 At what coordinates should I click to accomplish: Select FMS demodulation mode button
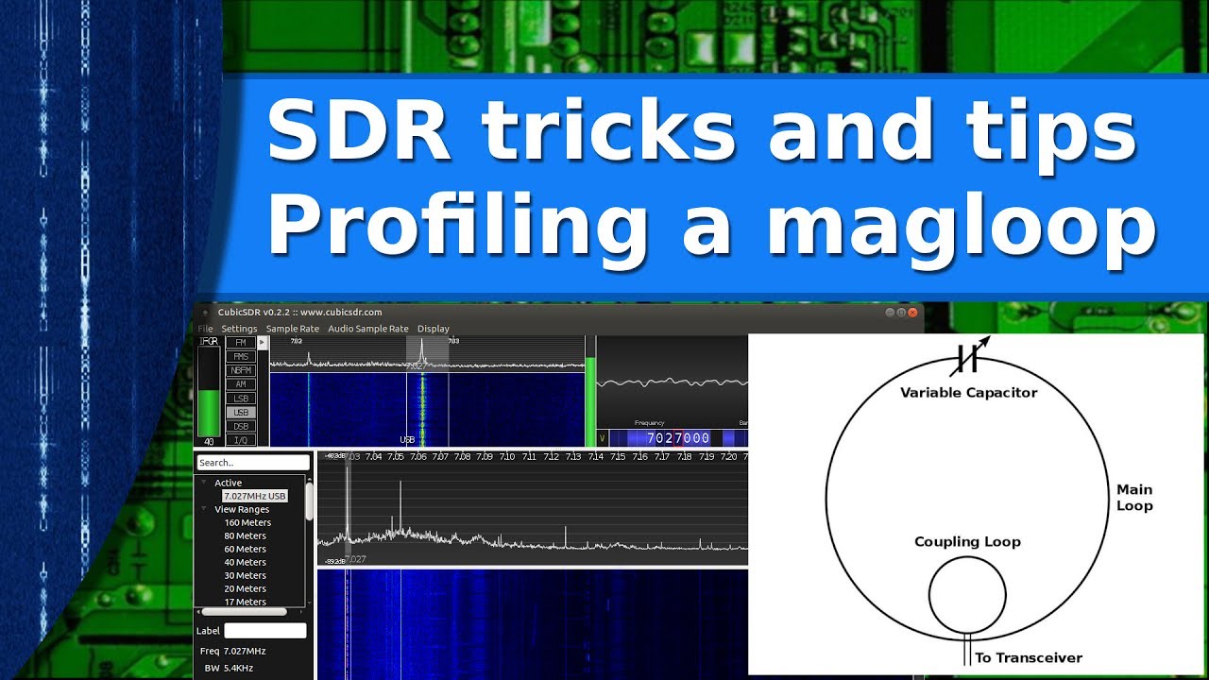click(240, 357)
